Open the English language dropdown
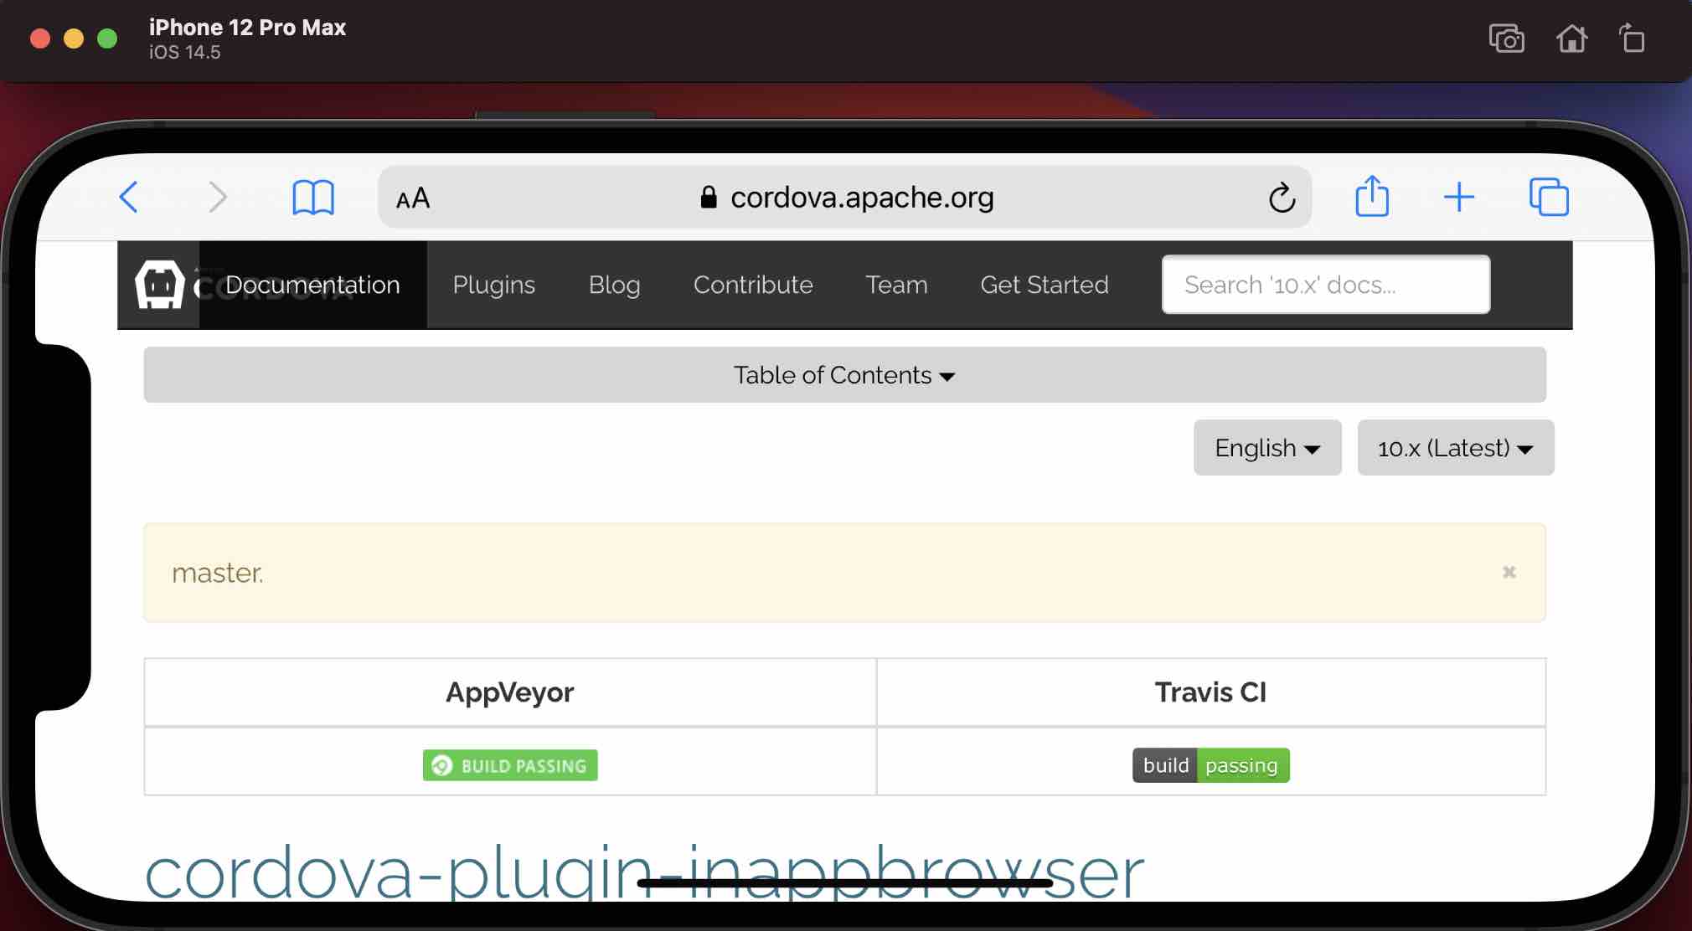Image resolution: width=1692 pixels, height=931 pixels. [x=1266, y=448]
